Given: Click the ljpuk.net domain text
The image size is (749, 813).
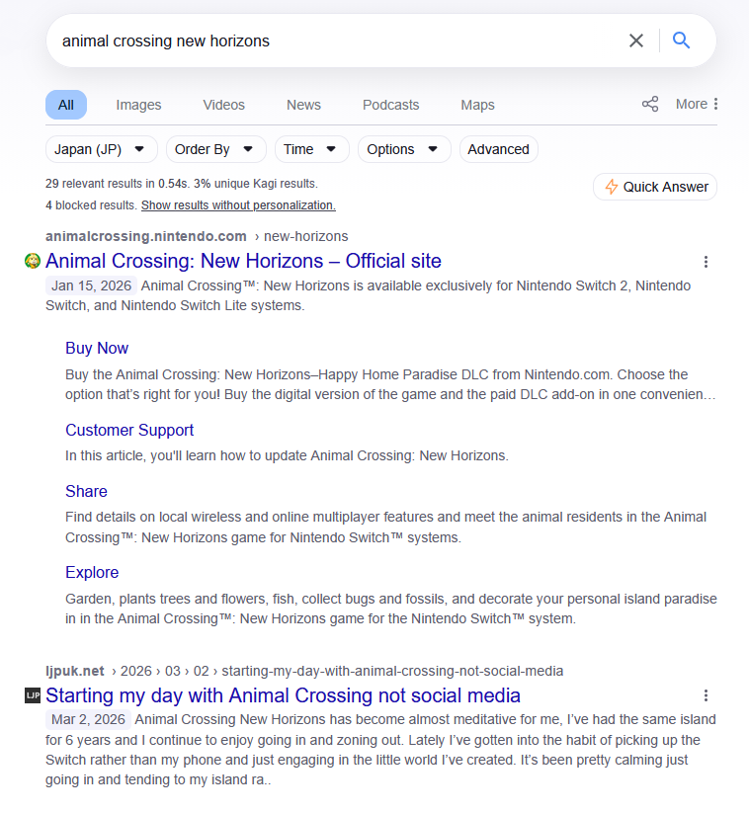Looking at the screenshot, I should (75, 671).
